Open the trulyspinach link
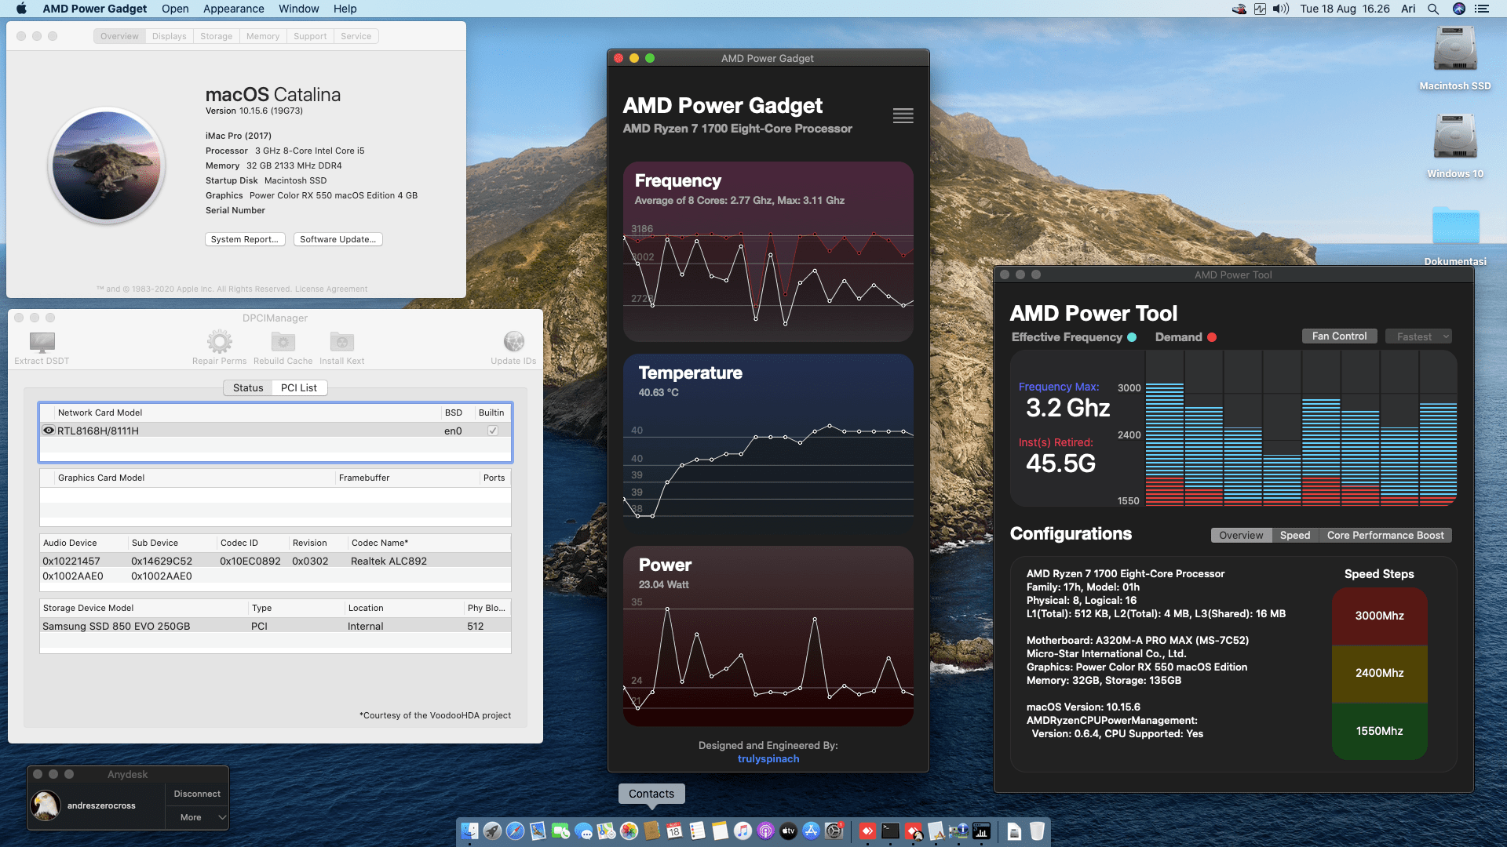1507x847 pixels. click(768, 758)
